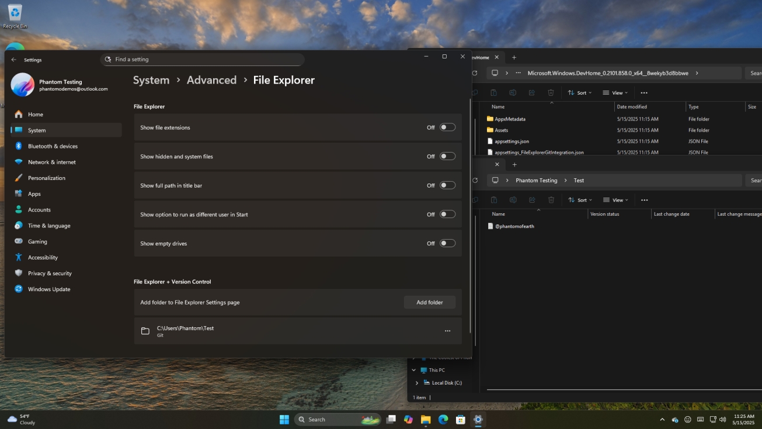
Task: Add a new tab in the DevHome window
Action: (514, 57)
